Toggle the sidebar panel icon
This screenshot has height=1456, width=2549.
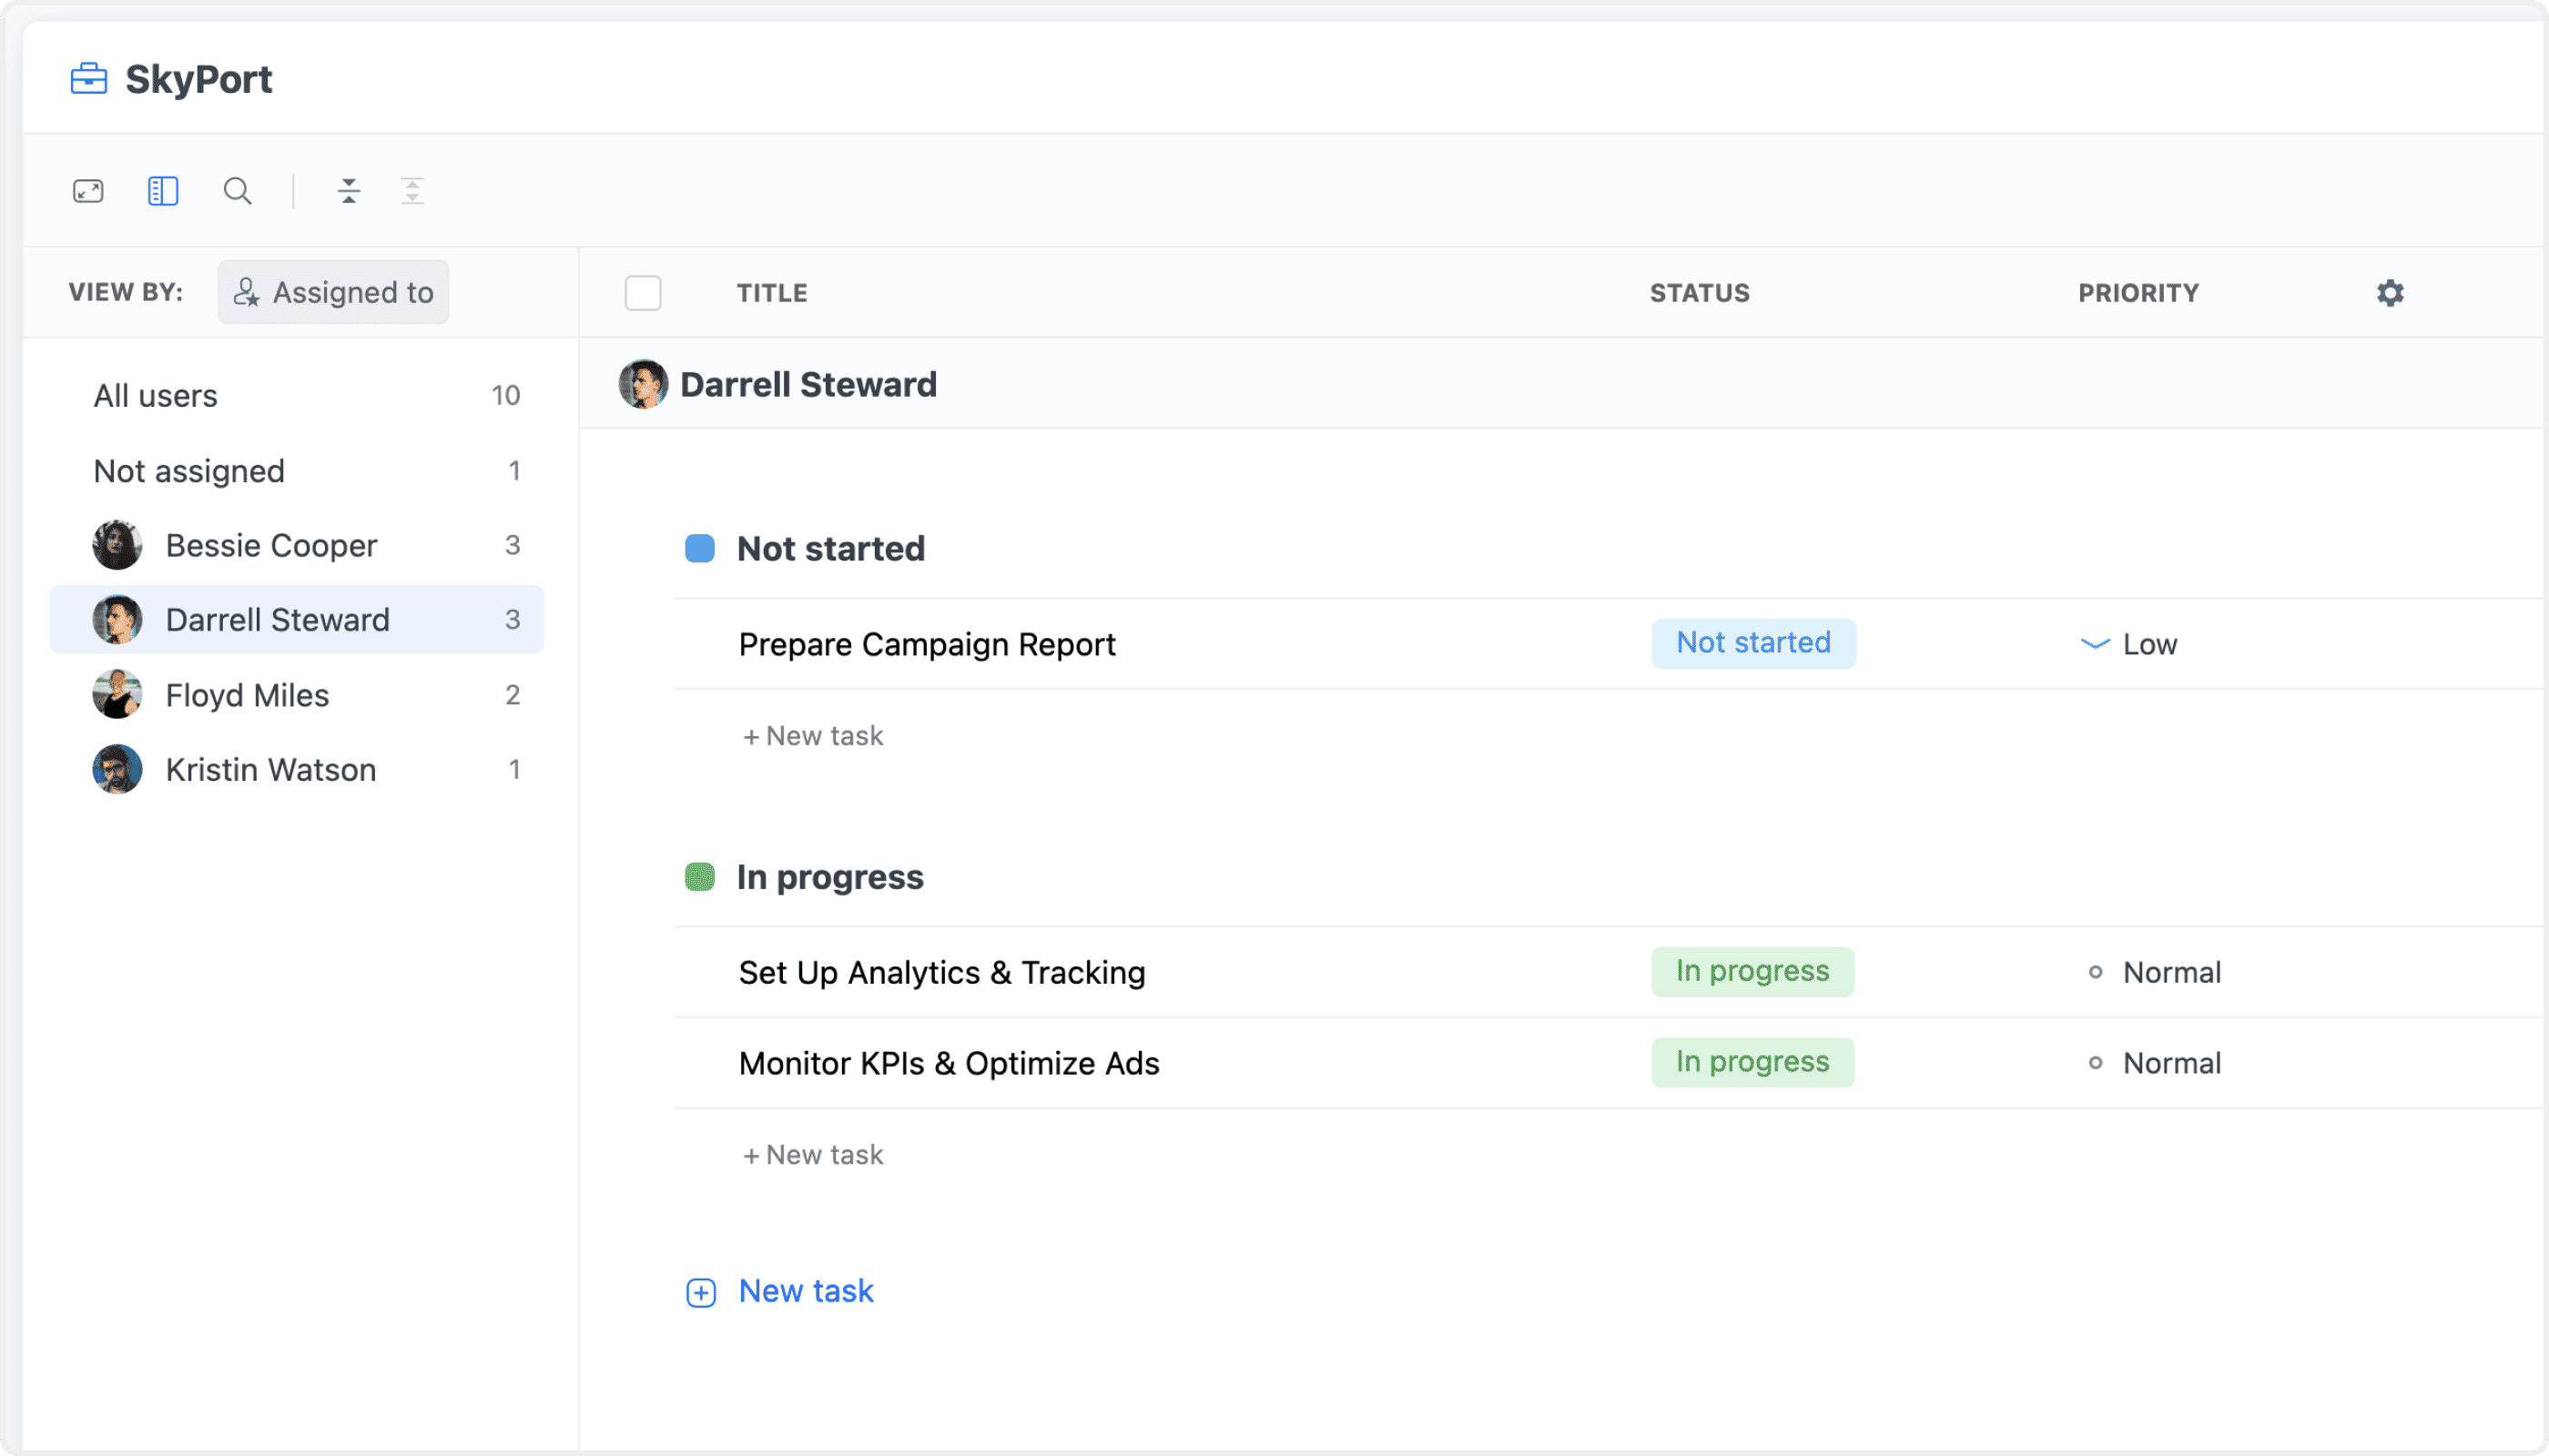162,190
